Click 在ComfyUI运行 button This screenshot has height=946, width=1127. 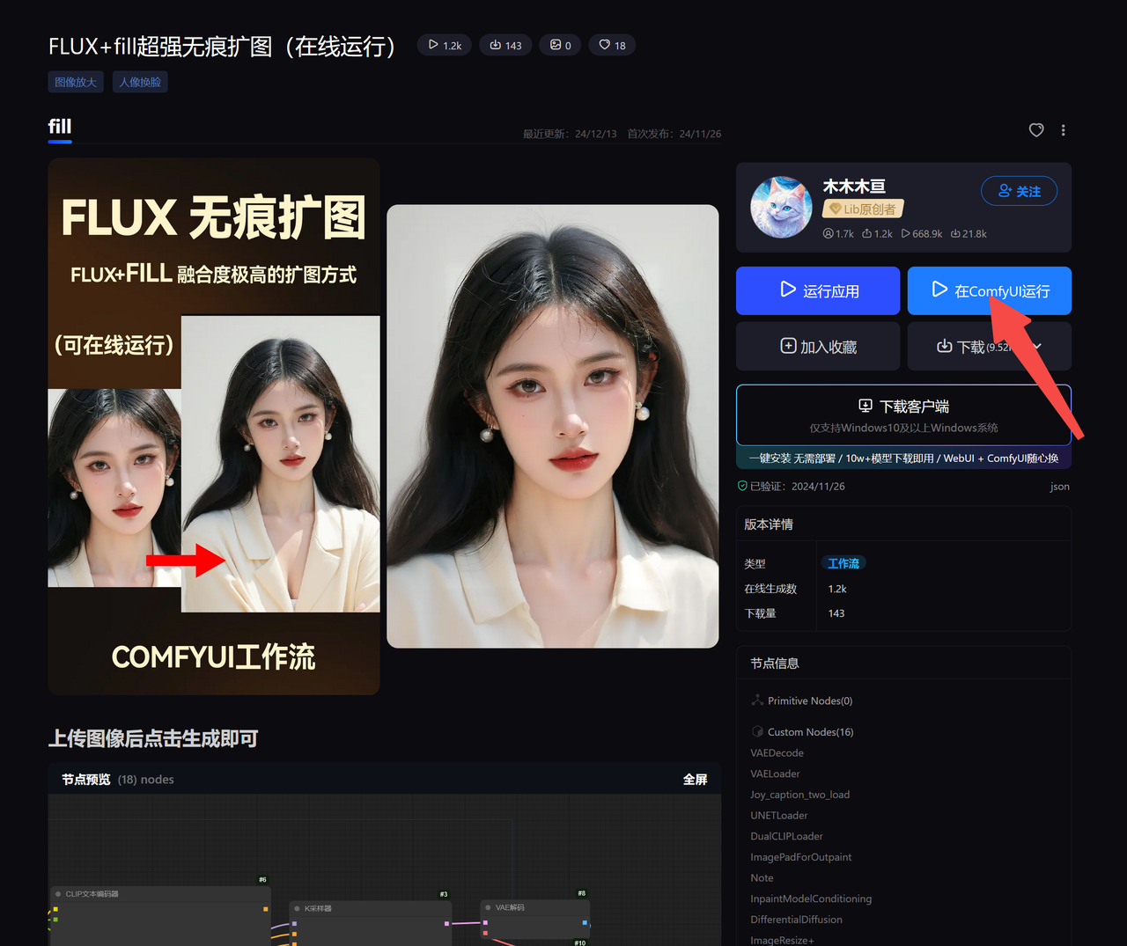click(989, 290)
